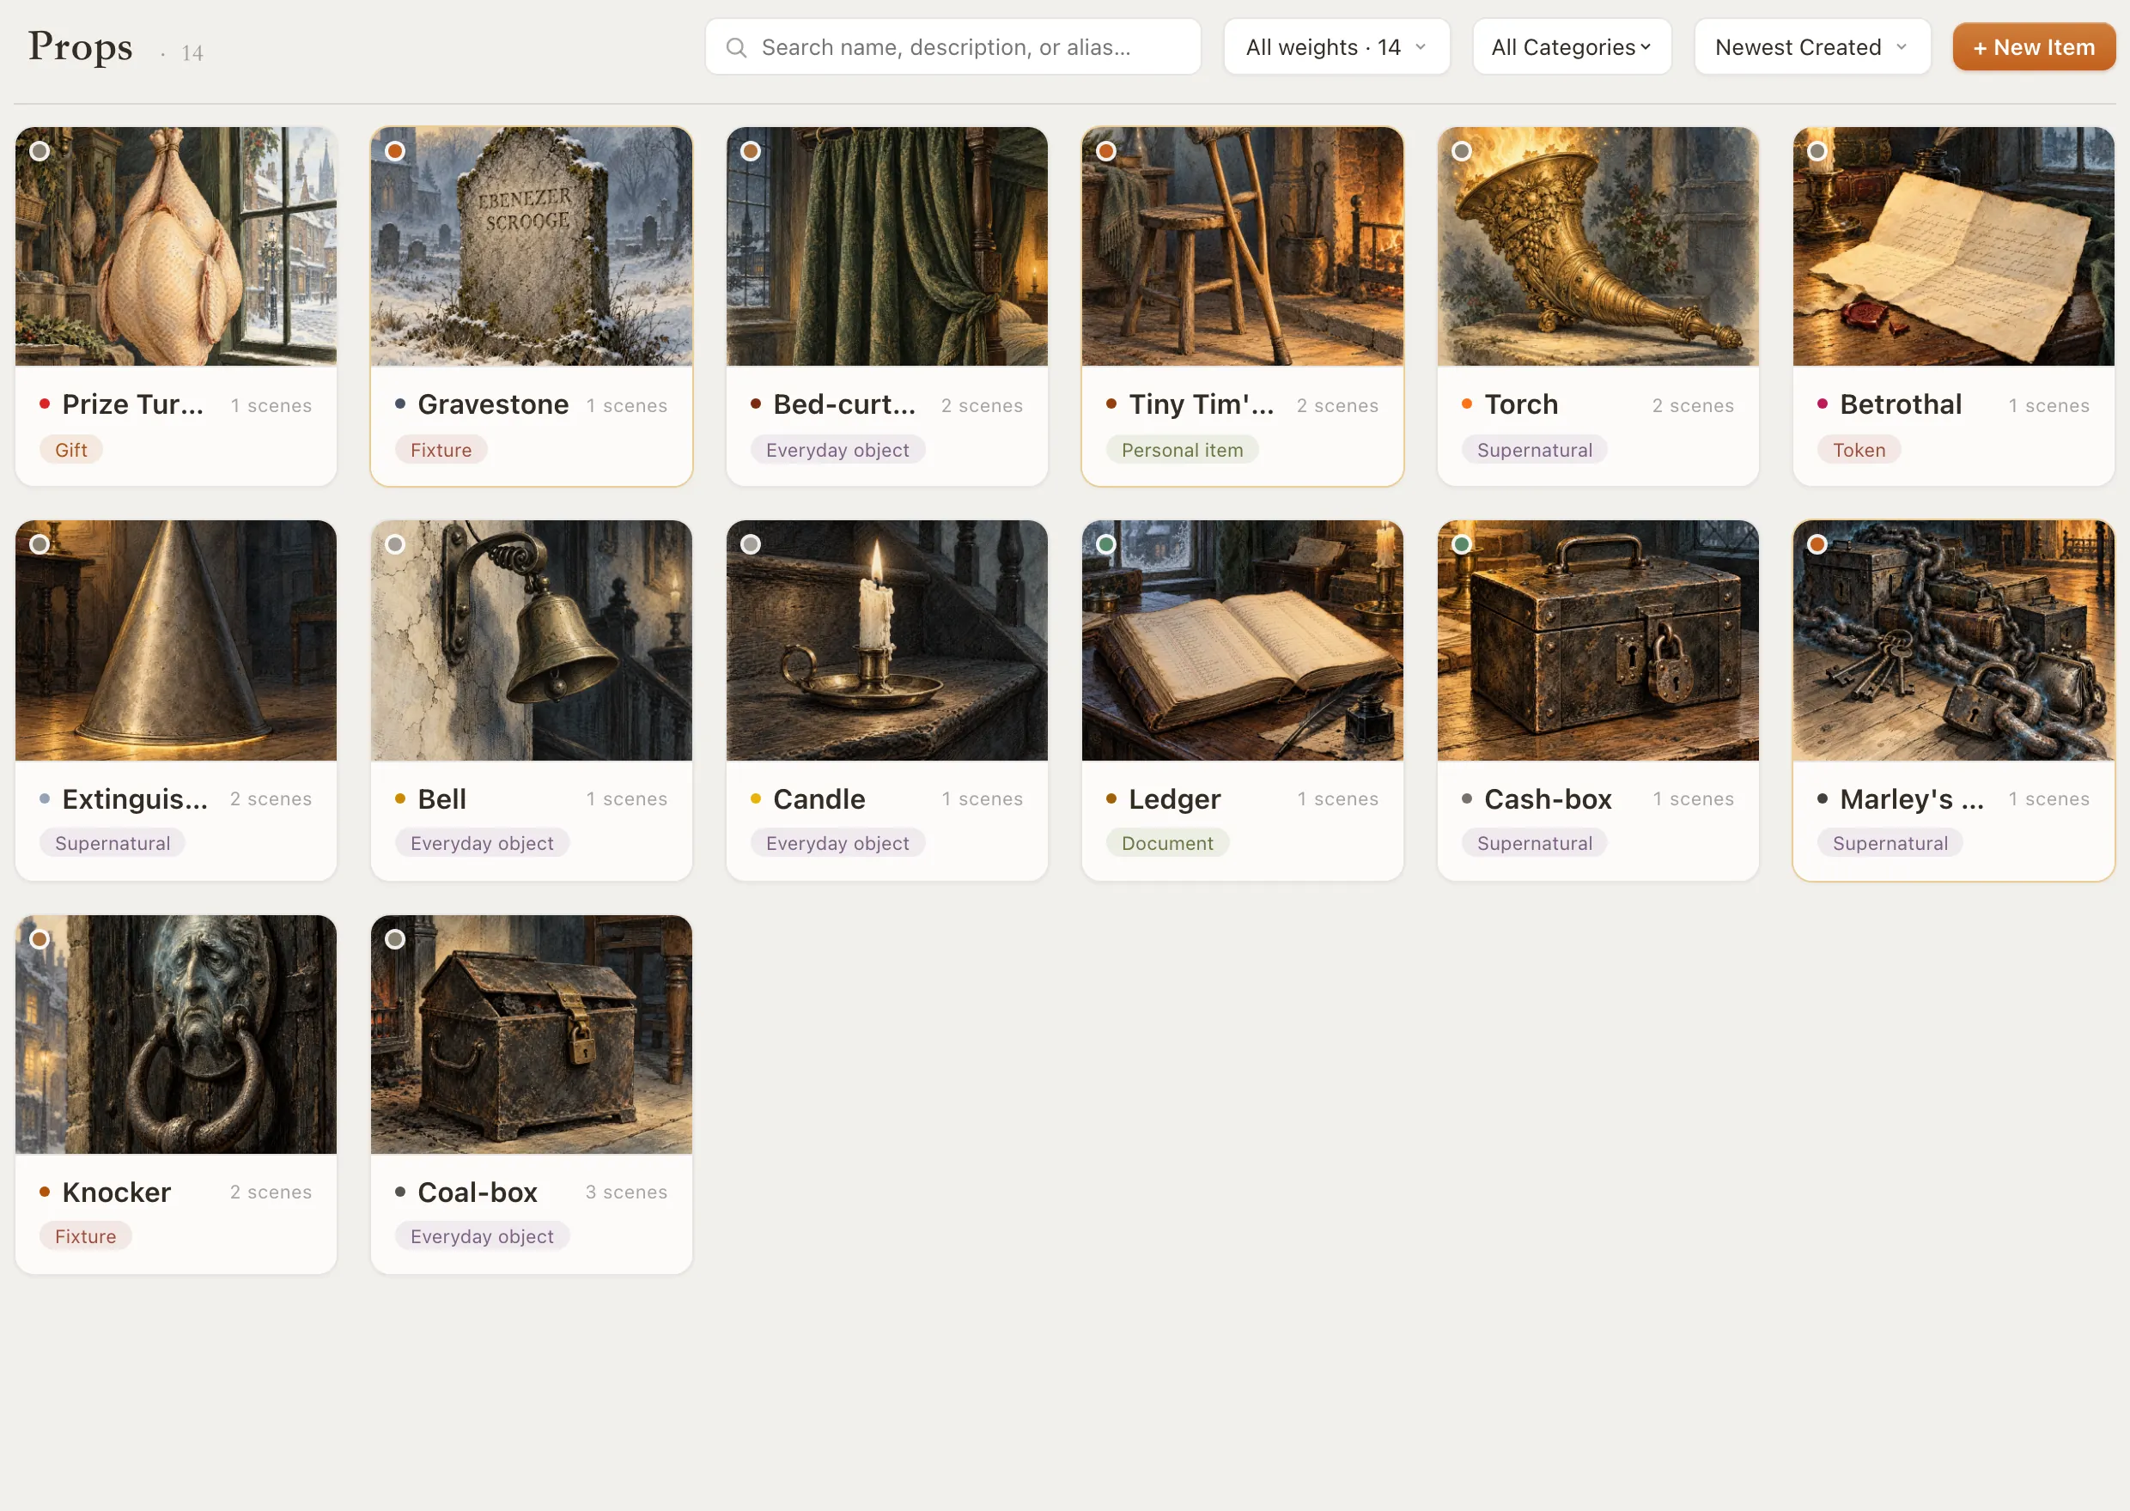Click the Supernatural tag on Cash-box

(1535, 843)
